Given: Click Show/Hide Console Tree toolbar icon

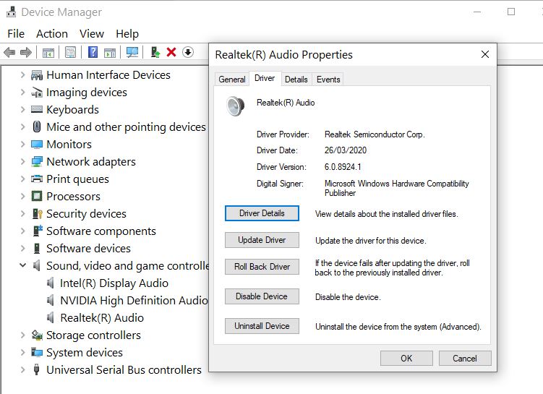Looking at the screenshot, I should click(x=48, y=53).
